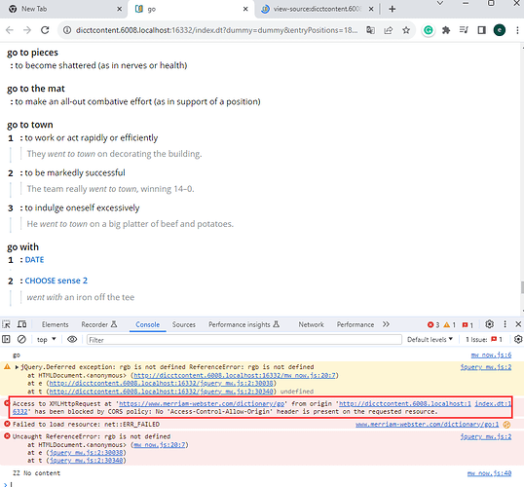Switch to the Elements tab

[x=55, y=324]
